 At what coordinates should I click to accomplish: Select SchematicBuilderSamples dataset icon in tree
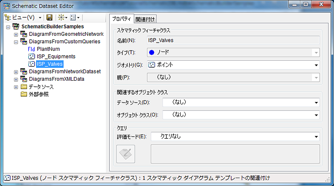pyautogui.click(x=16, y=26)
